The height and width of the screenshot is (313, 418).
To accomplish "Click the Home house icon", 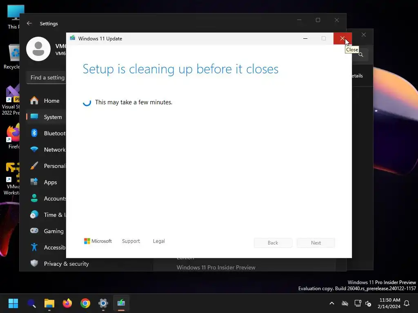I will pyautogui.click(x=34, y=100).
